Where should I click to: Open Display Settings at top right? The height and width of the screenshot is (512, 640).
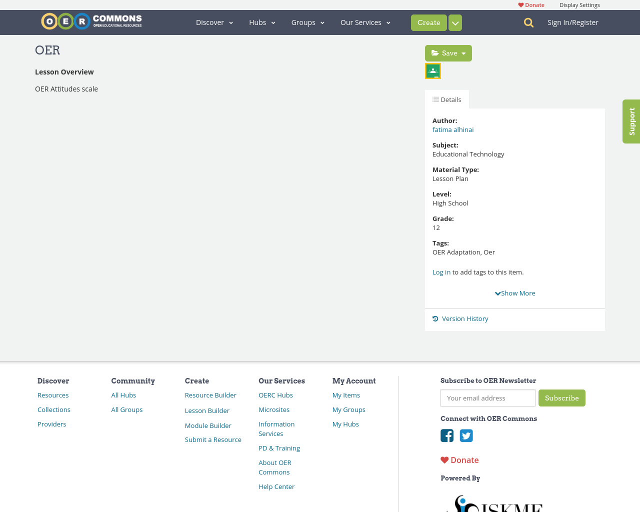click(579, 4)
